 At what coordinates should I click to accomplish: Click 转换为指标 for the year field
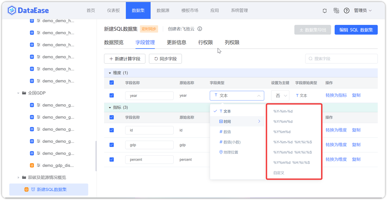(x=336, y=95)
